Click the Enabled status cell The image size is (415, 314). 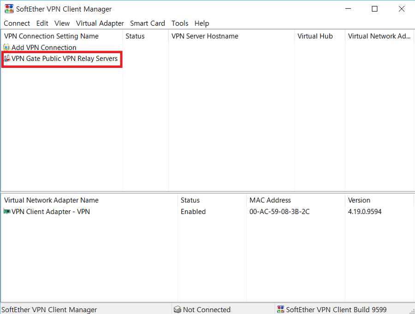tap(193, 212)
